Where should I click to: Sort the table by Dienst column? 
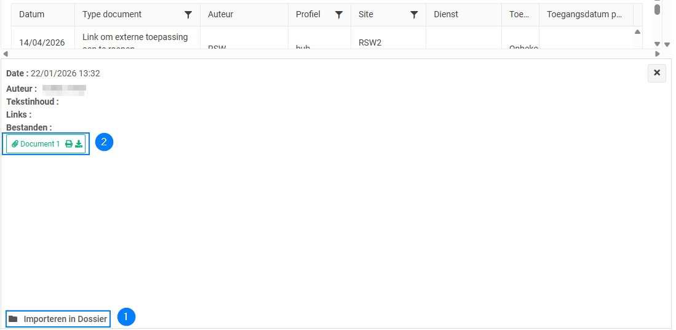click(x=446, y=14)
